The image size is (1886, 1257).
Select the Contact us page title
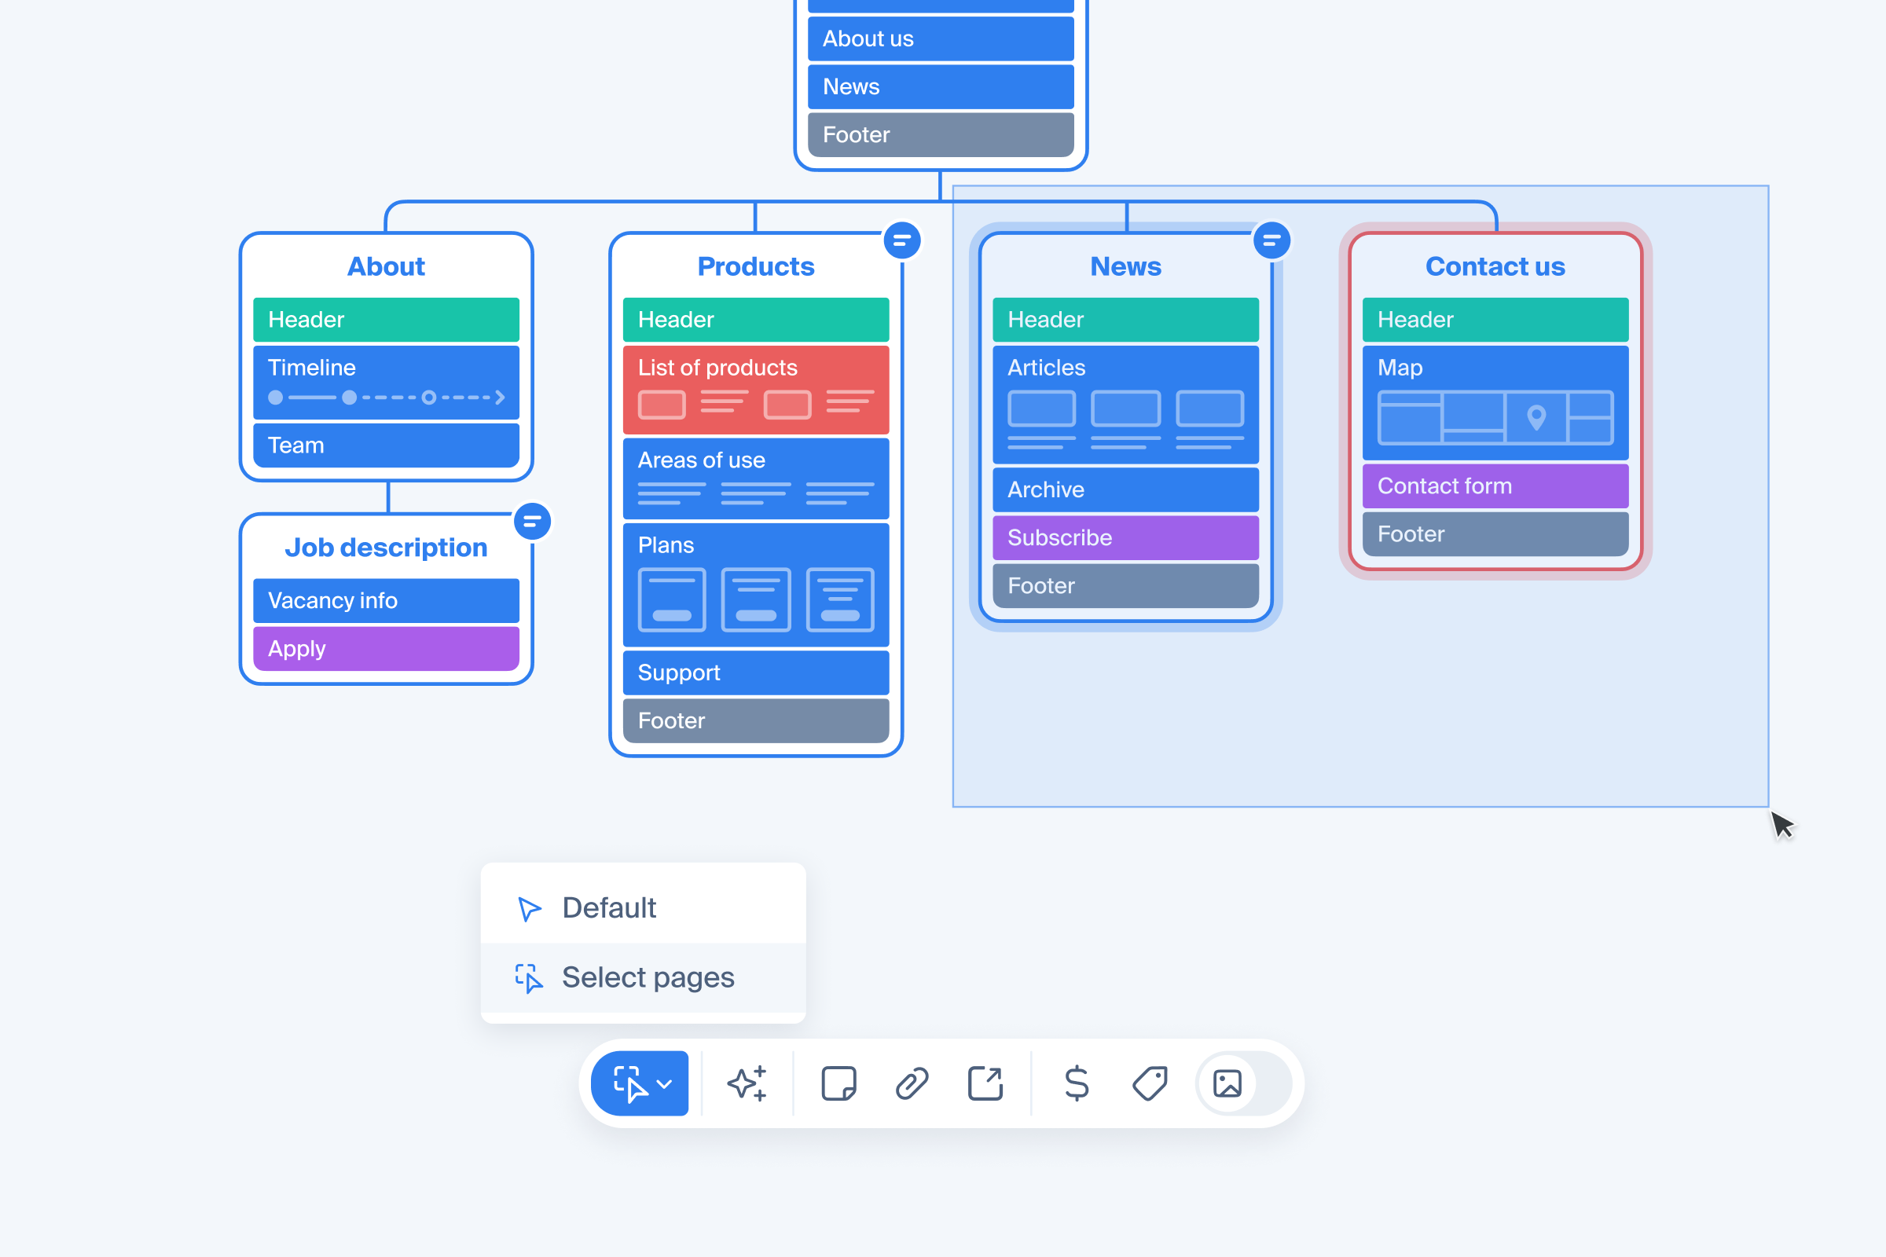coord(1495,266)
